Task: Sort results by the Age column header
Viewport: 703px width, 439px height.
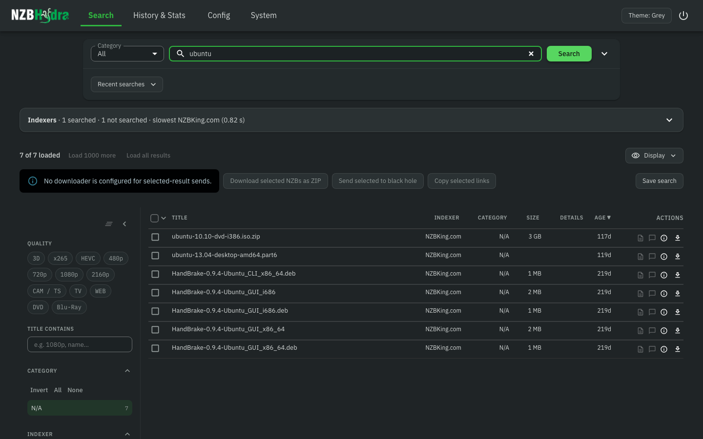Action: coord(602,218)
